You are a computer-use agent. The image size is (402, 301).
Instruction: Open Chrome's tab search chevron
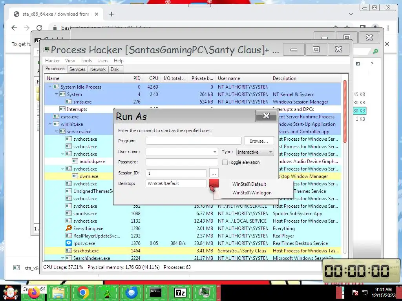coord(351,14)
